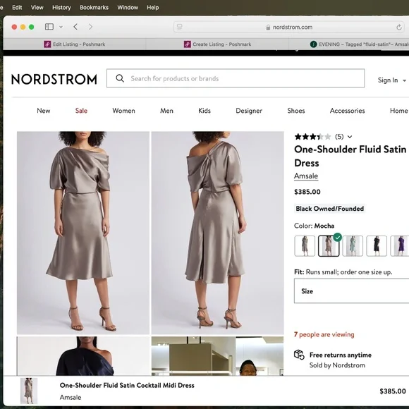Click the search magnifier icon

click(120, 78)
